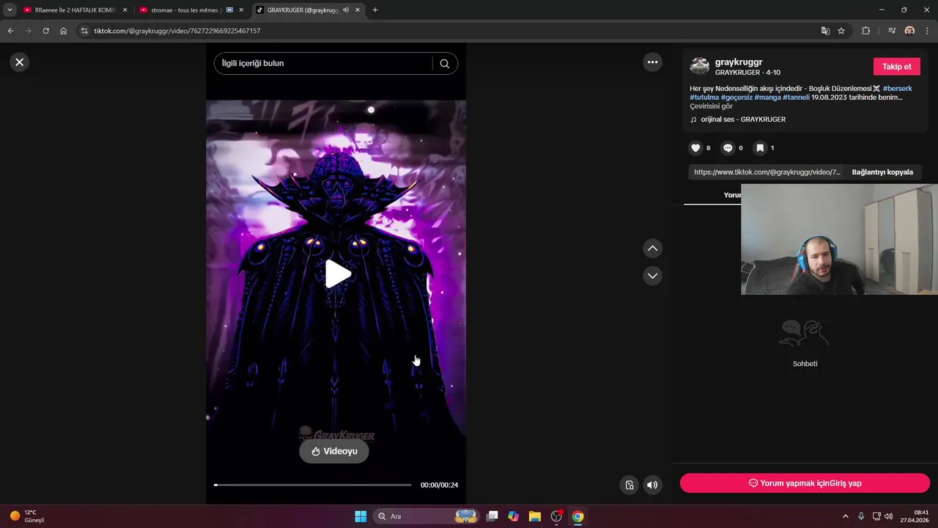Open the #tutulma hashtag
The width and height of the screenshot is (938, 528).
704,98
